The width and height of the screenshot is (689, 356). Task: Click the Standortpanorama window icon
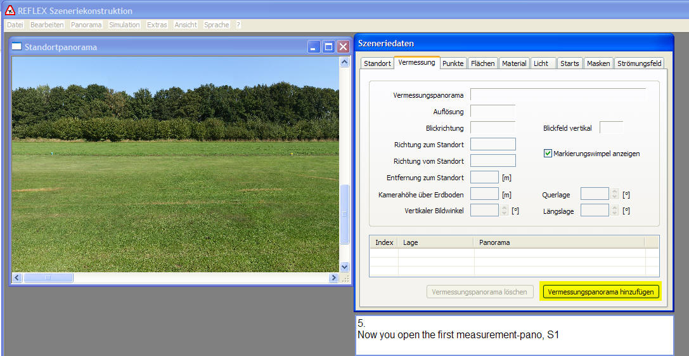[x=16, y=47]
